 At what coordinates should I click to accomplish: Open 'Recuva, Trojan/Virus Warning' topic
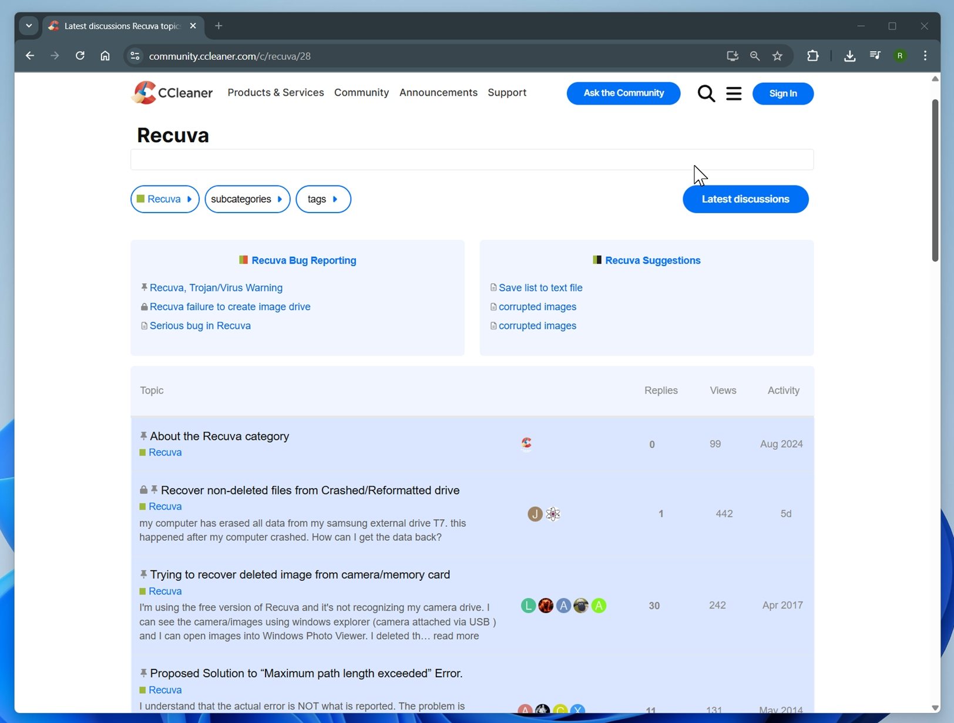click(x=216, y=288)
